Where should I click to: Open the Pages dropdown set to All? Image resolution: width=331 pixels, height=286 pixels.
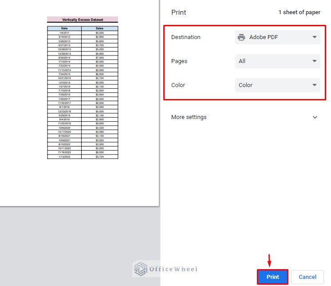pos(277,61)
